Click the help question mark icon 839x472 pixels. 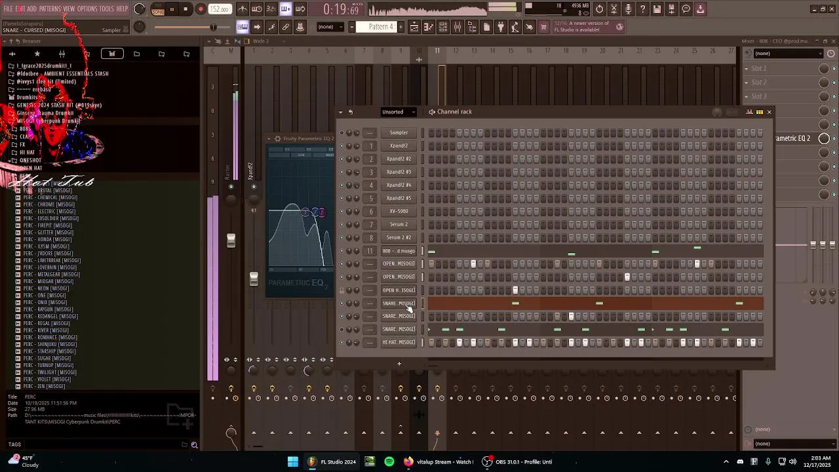pyautogui.click(x=642, y=9)
